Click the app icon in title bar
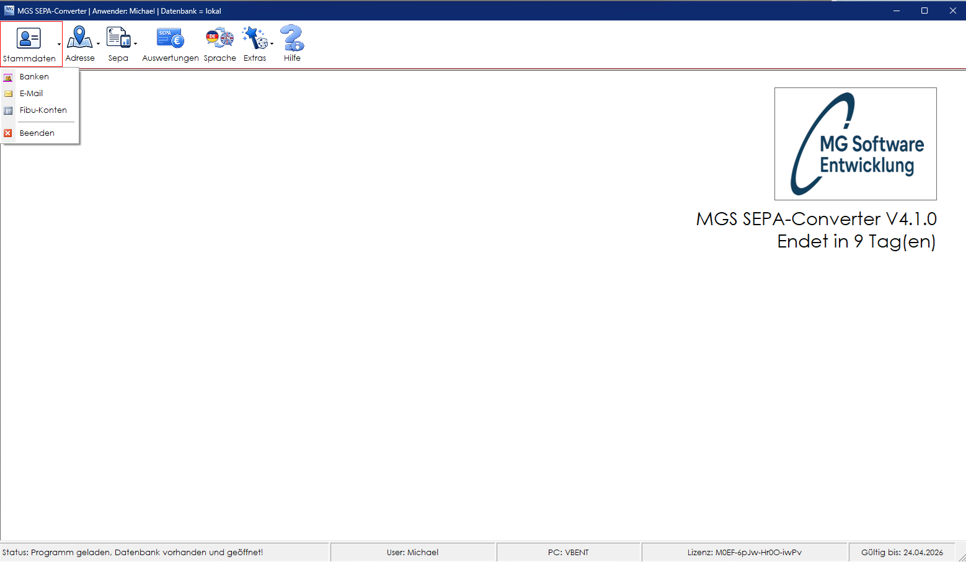The width and height of the screenshot is (966, 562). coord(9,11)
